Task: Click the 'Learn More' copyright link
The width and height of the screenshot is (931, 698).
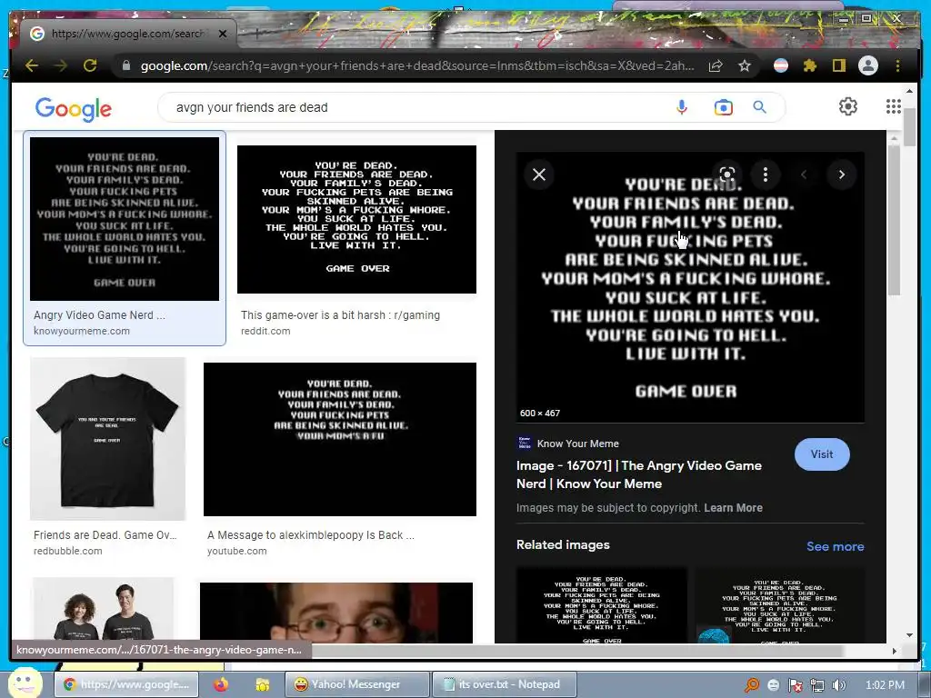Action: (x=734, y=508)
